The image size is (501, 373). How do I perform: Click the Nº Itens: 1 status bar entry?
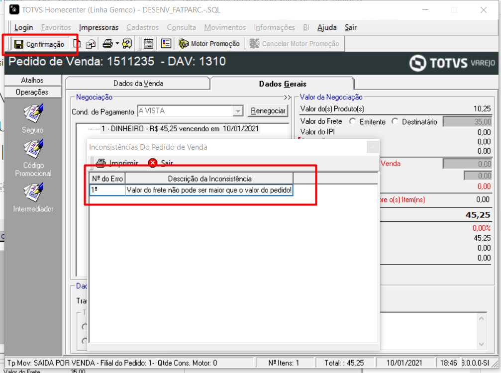tap(284, 363)
